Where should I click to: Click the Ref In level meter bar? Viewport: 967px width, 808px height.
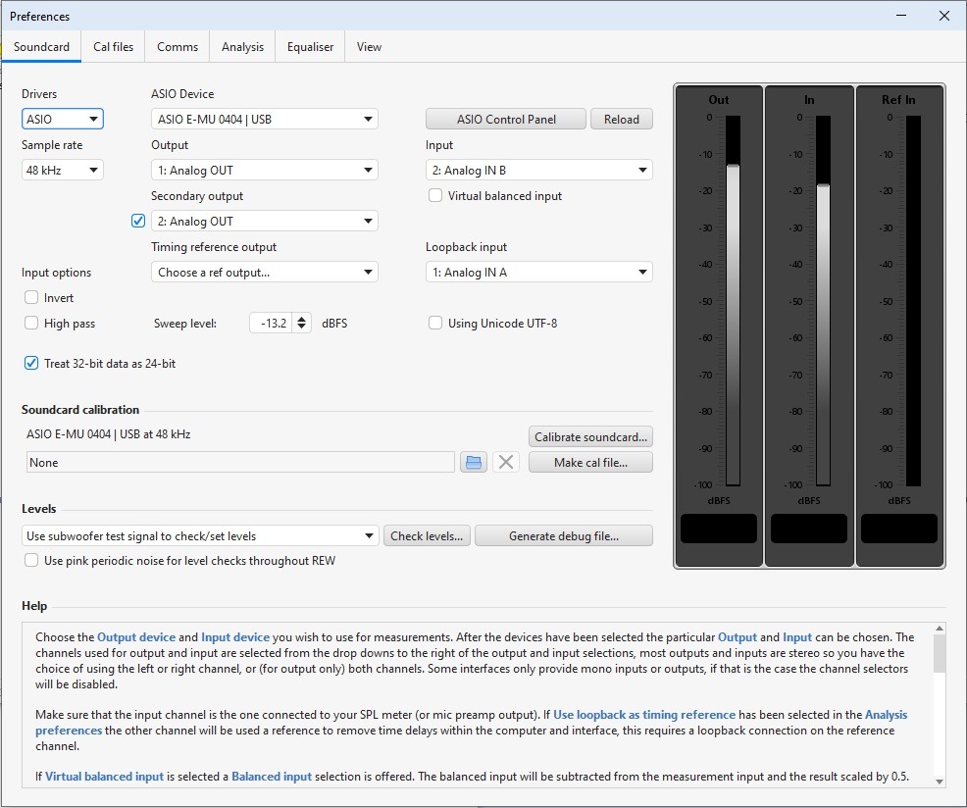pos(913,300)
